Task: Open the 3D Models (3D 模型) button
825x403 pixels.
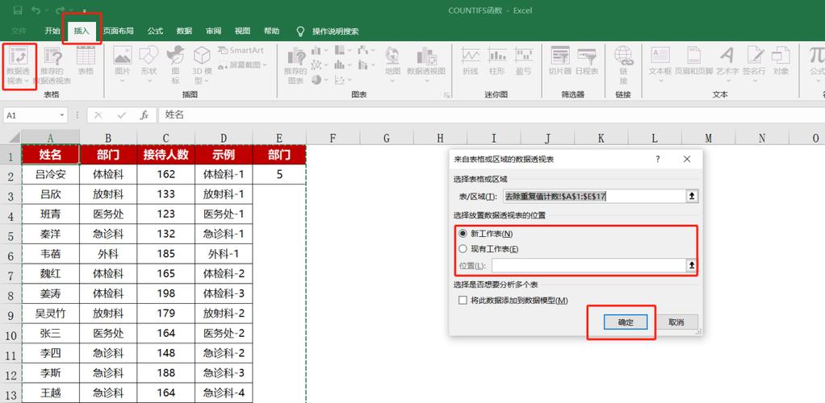Action: (202, 65)
